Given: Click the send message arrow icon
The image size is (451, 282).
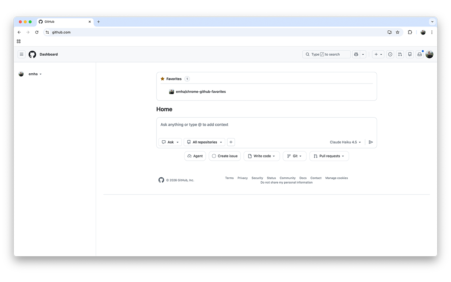Looking at the screenshot, I should point(371,142).
